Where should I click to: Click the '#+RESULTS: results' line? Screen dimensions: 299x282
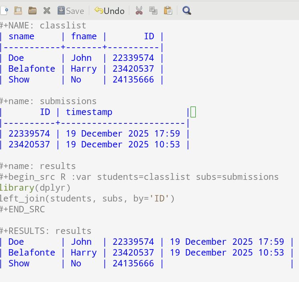[46, 231]
